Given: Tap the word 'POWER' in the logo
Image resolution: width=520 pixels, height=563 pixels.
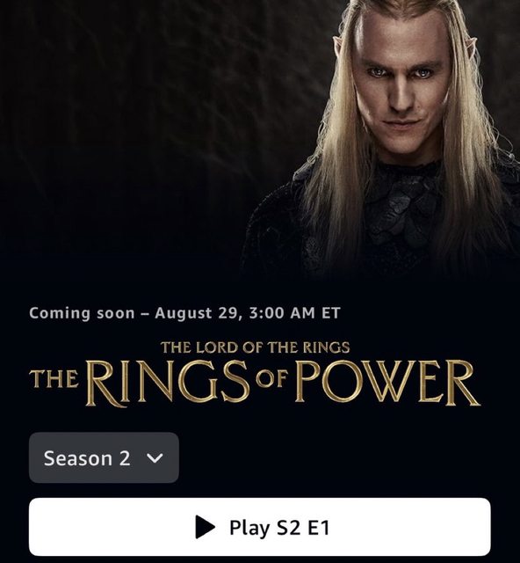Looking at the screenshot, I should [387, 383].
